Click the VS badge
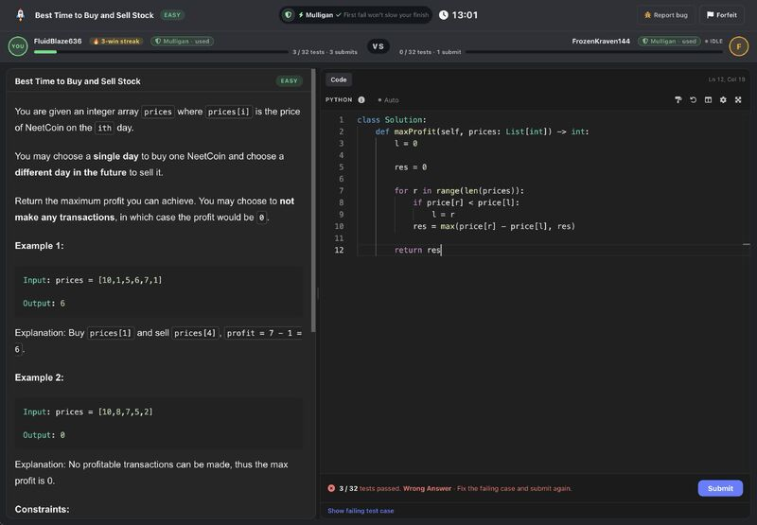 pyautogui.click(x=378, y=46)
